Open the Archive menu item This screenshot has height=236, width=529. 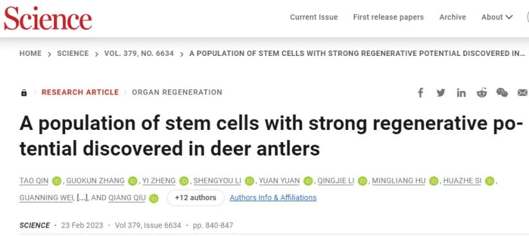click(452, 17)
